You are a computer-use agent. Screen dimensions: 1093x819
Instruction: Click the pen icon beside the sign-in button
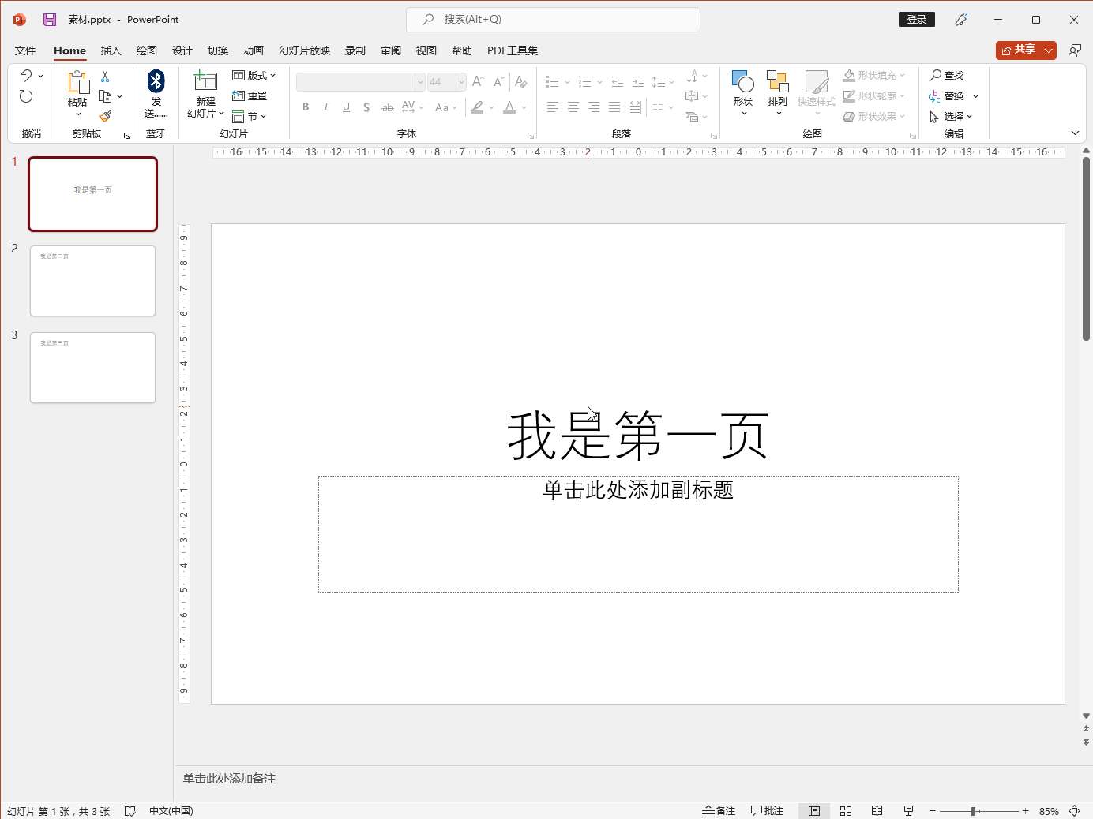pyautogui.click(x=961, y=20)
